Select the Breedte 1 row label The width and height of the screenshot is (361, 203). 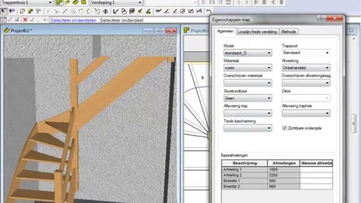click(244, 181)
